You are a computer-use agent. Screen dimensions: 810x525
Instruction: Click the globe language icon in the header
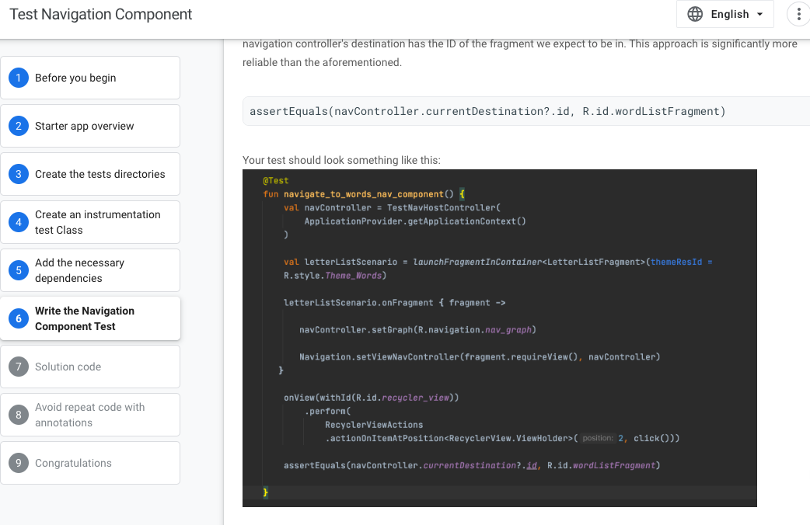[x=694, y=14]
